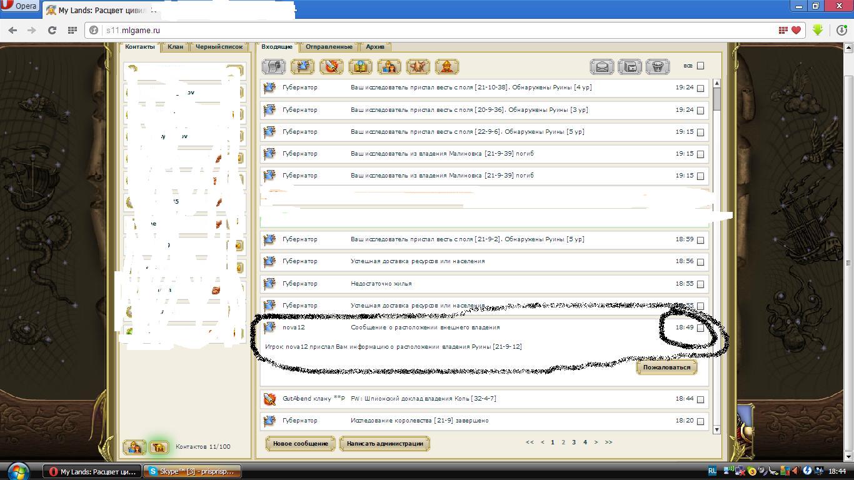The width and height of the screenshot is (854, 480).
Task: Check the box for nova12 message at 18:49
Action: [700, 328]
